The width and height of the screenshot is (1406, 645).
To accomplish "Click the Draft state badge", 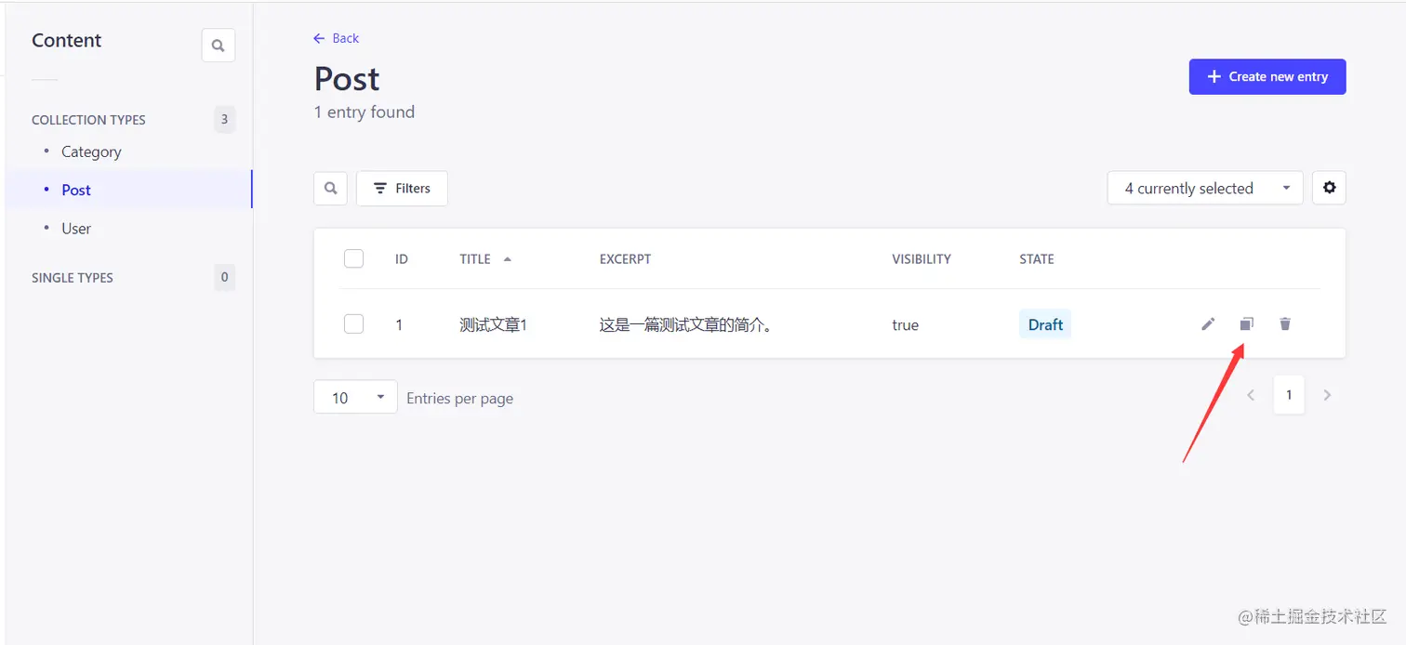I will 1044,323.
